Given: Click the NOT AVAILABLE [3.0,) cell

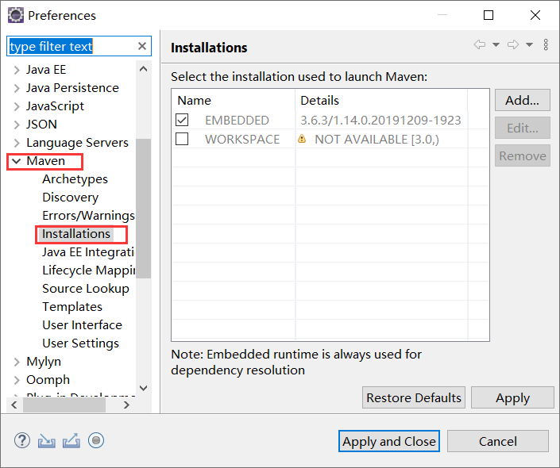Looking at the screenshot, I should pyautogui.click(x=377, y=139).
